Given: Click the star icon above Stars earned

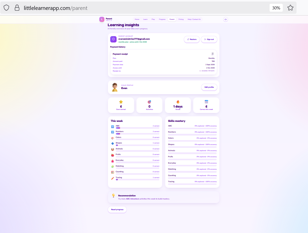Looking at the screenshot, I should click(x=121, y=102).
